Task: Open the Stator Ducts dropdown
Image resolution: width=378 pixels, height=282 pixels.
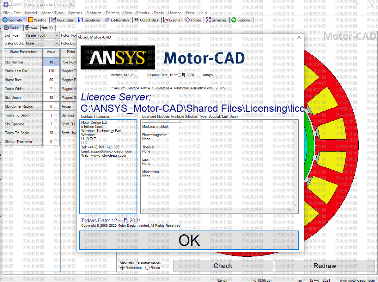Action: (x=42, y=43)
